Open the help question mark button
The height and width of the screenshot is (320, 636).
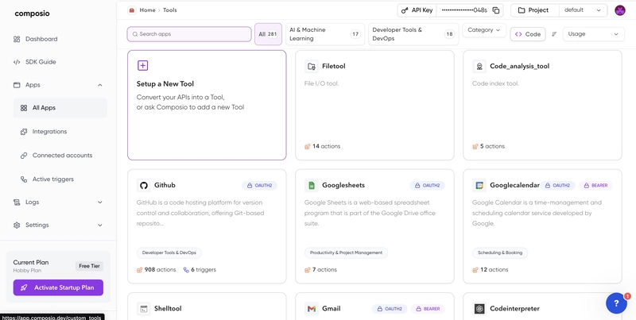click(x=616, y=303)
